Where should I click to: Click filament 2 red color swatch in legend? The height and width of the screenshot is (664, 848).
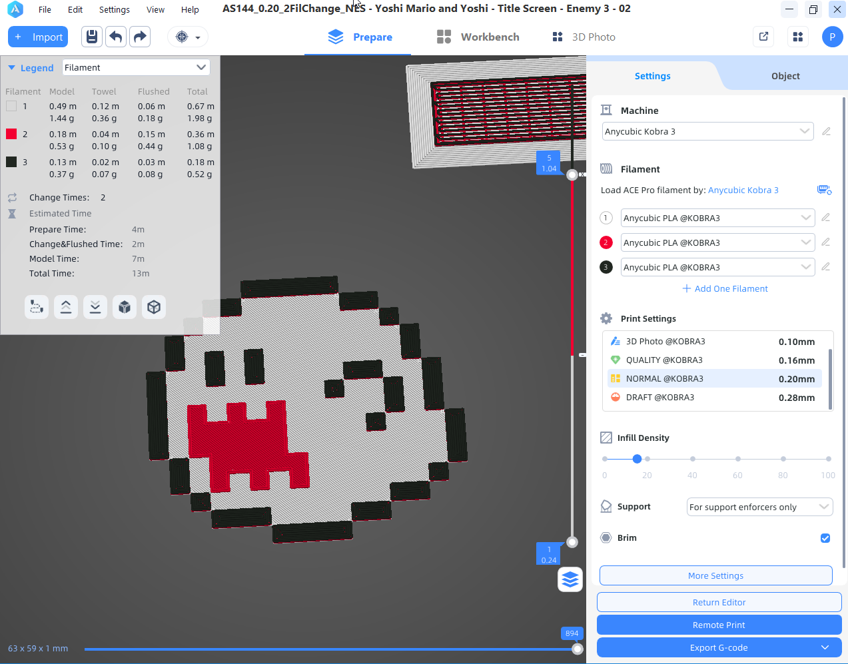point(11,134)
